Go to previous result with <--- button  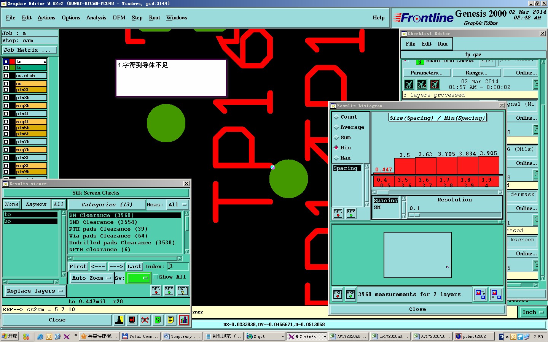click(x=98, y=267)
